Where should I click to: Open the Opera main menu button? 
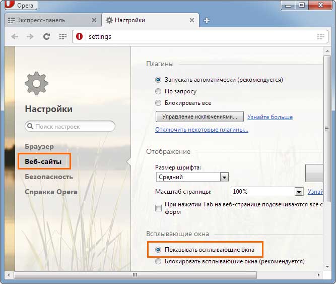coord(21,5)
